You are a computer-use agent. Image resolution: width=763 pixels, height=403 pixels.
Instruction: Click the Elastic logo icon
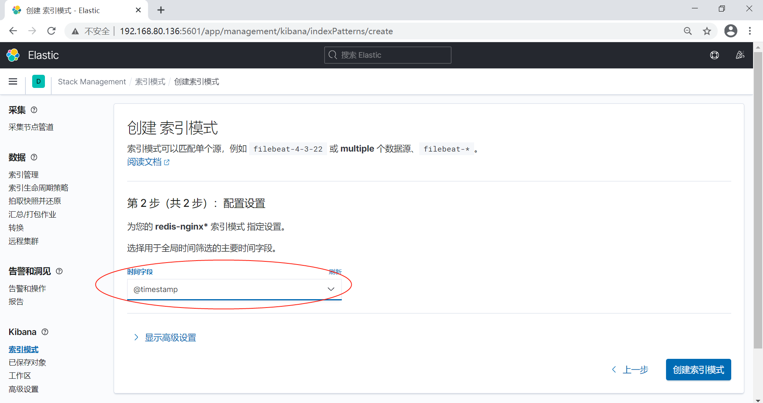[x=13, y=55]
